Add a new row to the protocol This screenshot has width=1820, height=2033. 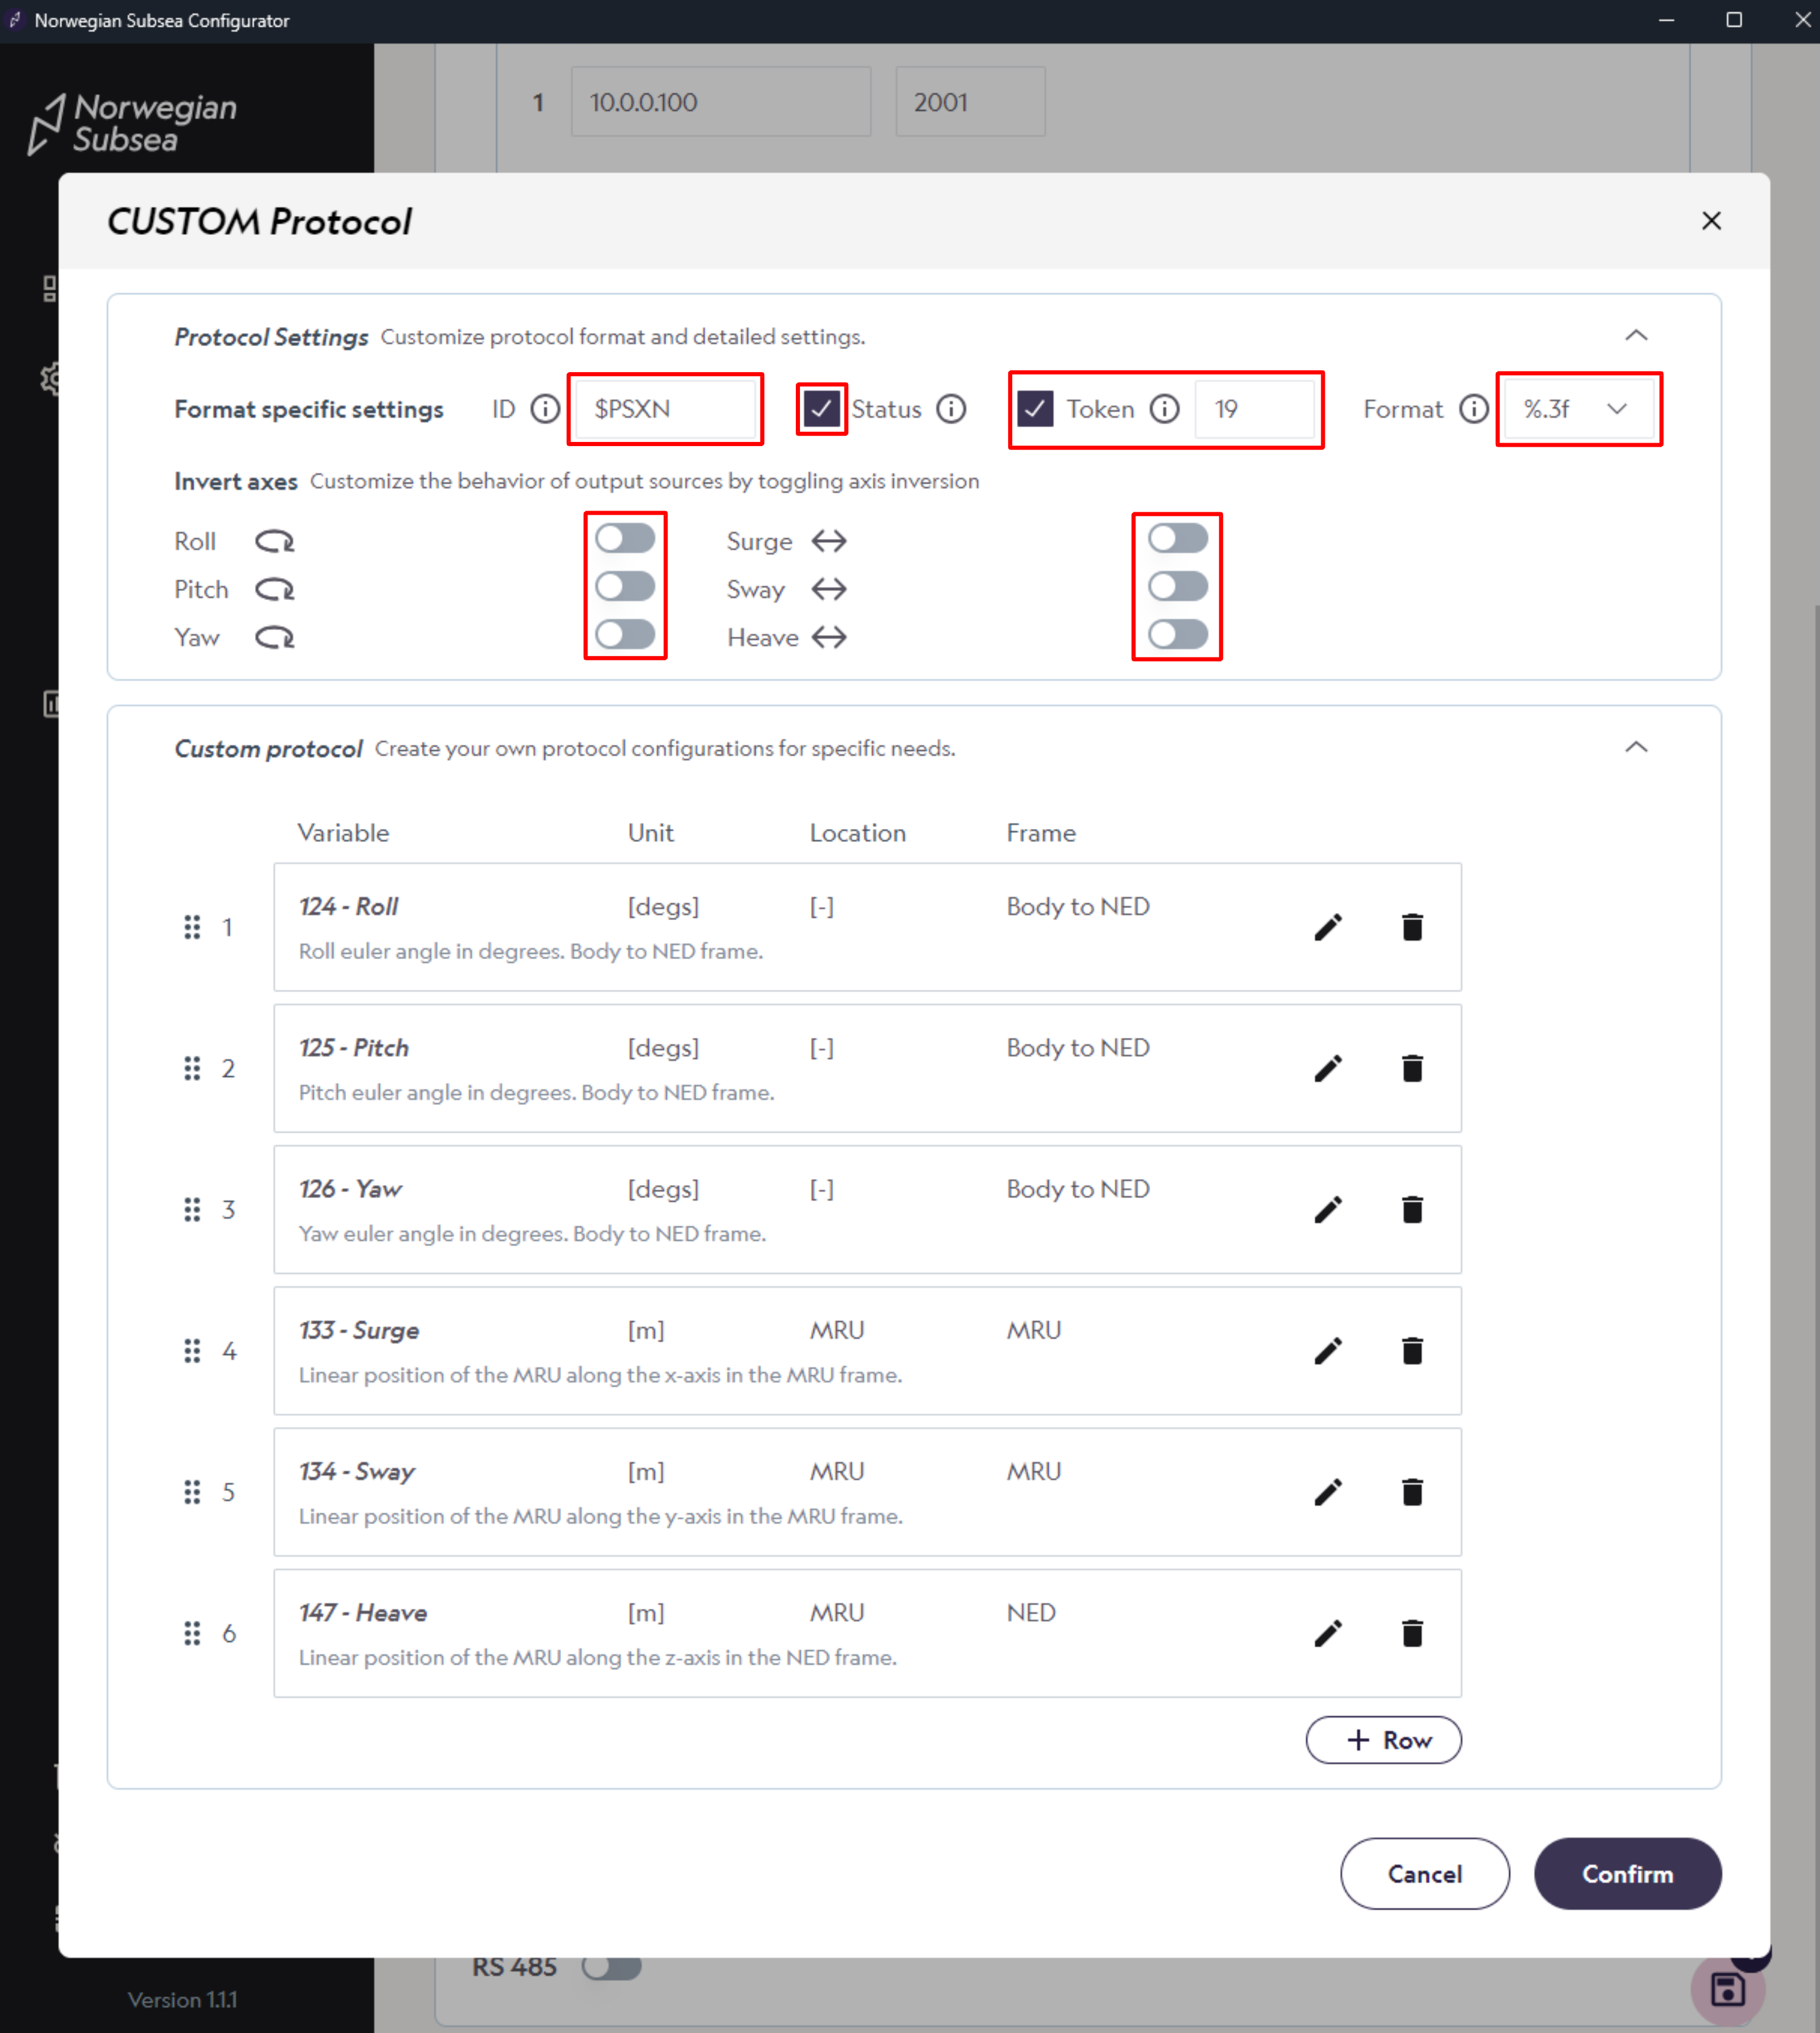point(1384,1740)
